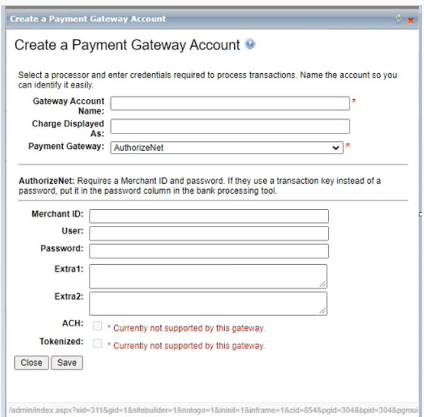This screenshot has height=417, width=424.
Task: Open the Payment Gateway dropdown
Action: (x=226, y=148)
